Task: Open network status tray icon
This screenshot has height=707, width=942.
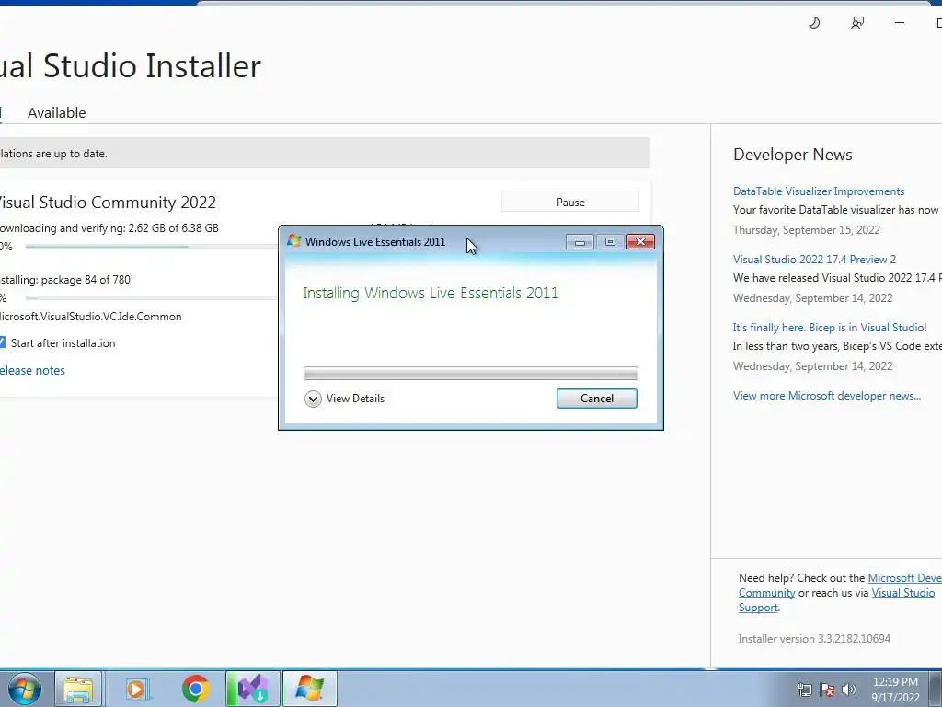Action: pos(804,690)
